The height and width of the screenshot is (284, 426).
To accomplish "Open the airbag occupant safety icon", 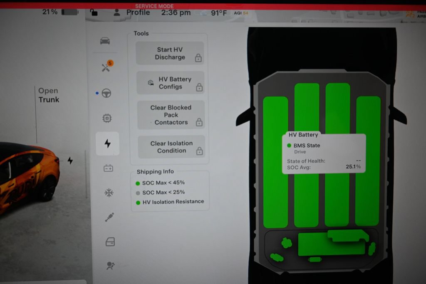I will click(110, 265).
